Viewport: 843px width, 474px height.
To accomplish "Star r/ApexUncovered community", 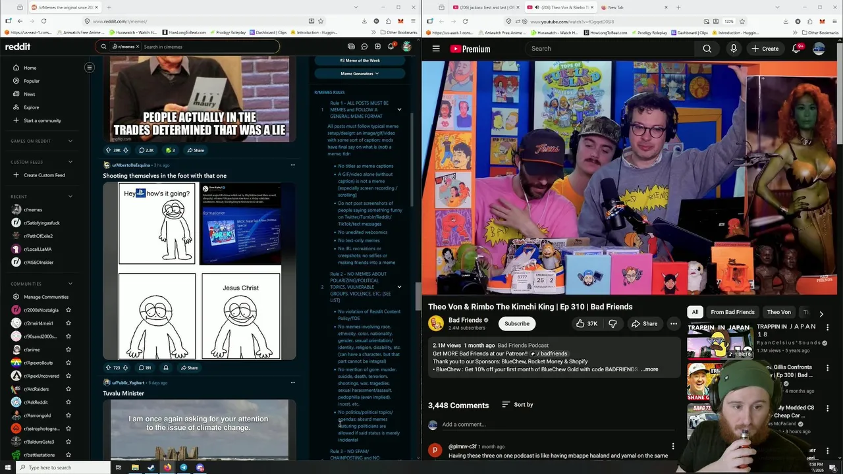I will tap(68, 376).
